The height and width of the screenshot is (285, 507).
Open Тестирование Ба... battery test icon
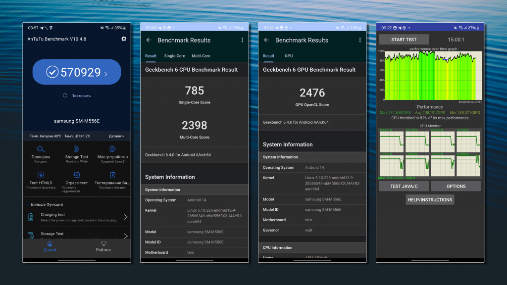pos(112,175)
